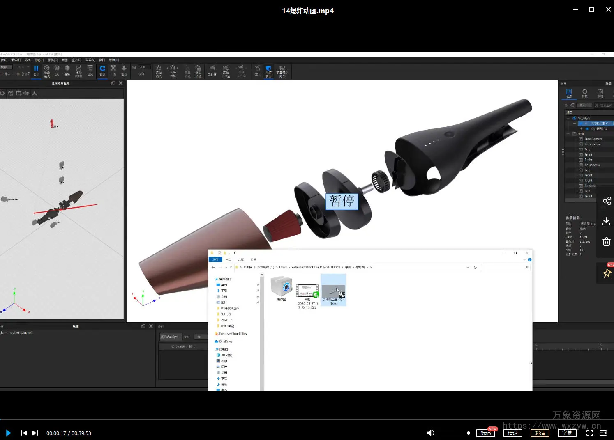Image resolution: width=614 pixels, height=440 pixels.
Task: Download the video using download icon
Action: (x=606, y=222)
